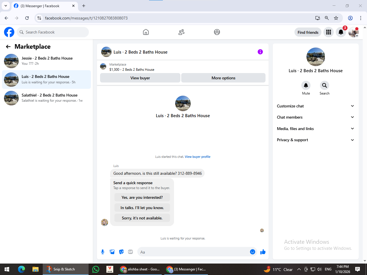Screen dimensions: 367x275
Task: Expand Chat members section
Action: 315,117
